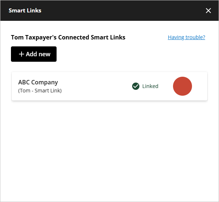Click the Linked status text

[x=150, y=86]
